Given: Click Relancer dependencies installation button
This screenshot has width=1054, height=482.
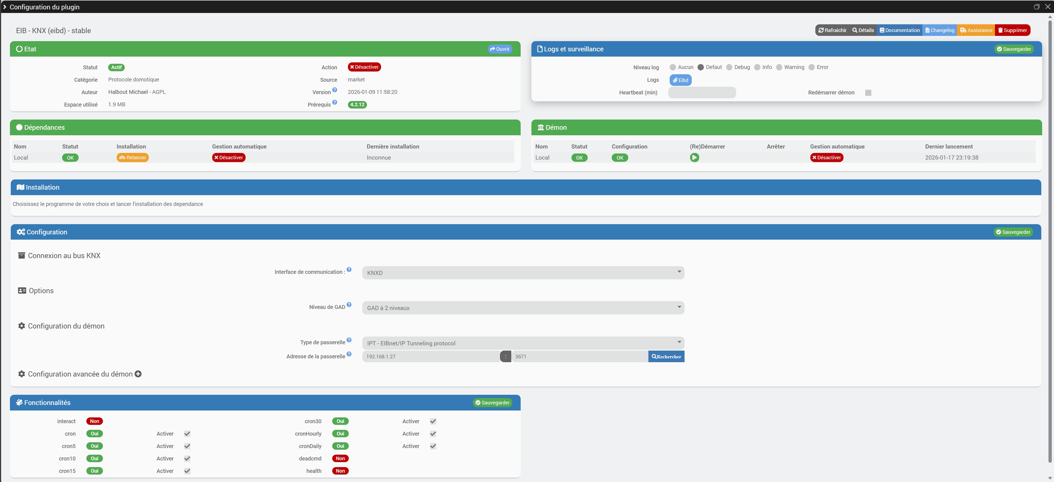Looking at the screenshot, I should 132,158.
